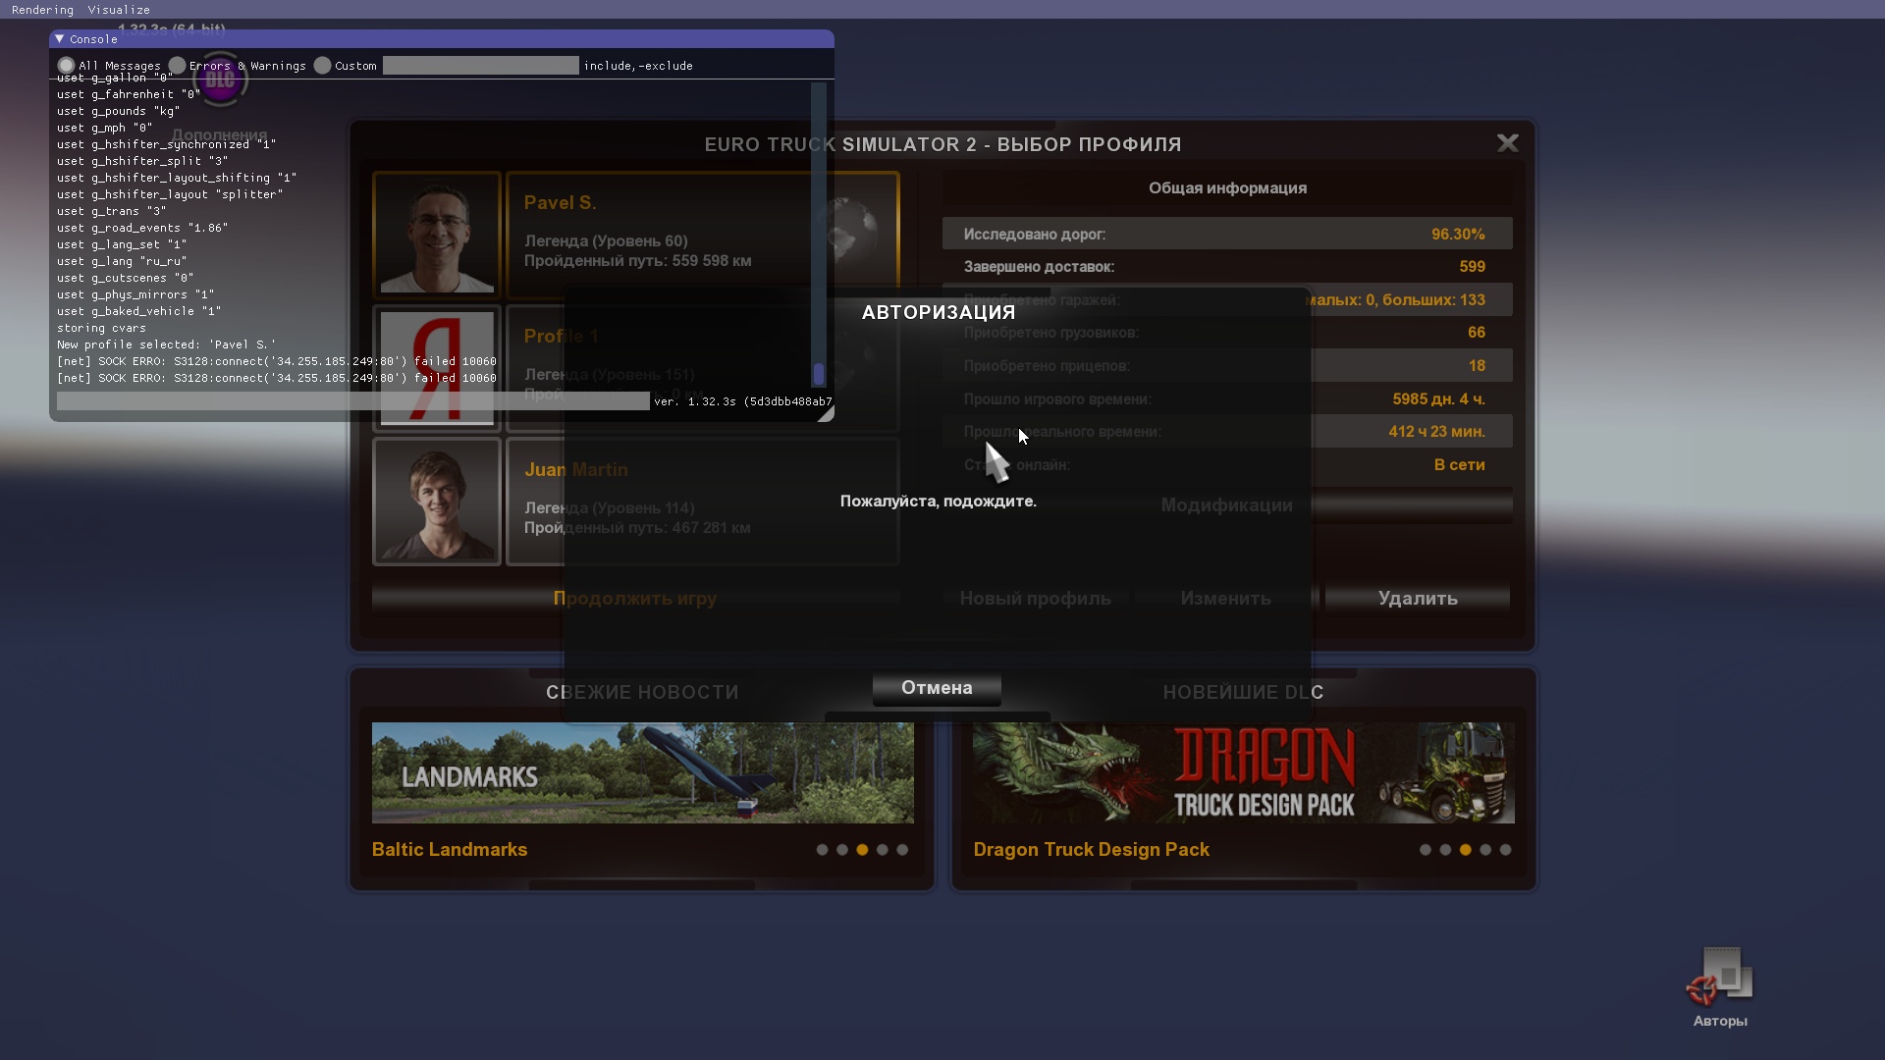Image resolution: width=1885 pixels, height=1060 pixels.
Task: Select the fourth news carousel dot
Action: 883,850
